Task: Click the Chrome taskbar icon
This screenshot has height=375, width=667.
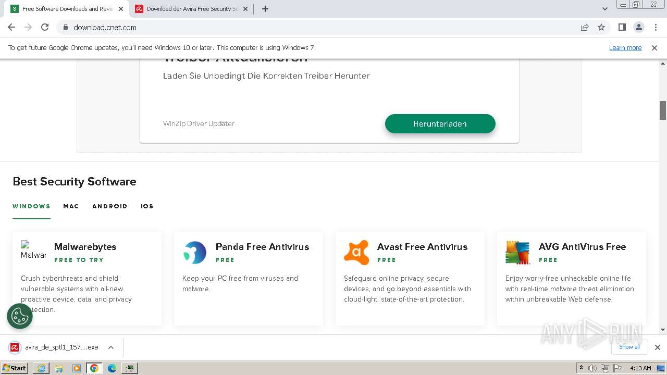Action: (x=94, y=368)
